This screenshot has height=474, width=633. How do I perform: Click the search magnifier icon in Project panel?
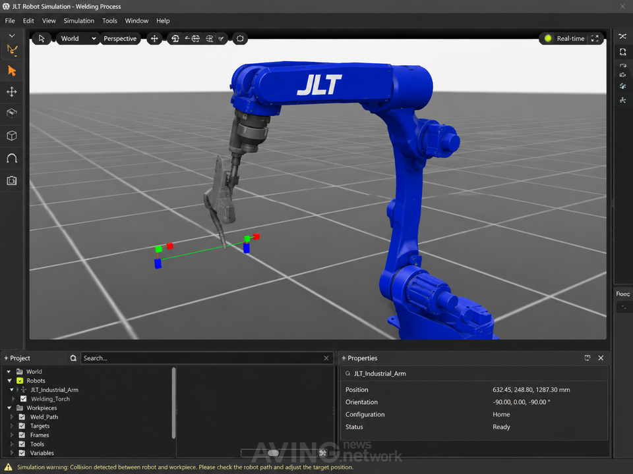73,358
